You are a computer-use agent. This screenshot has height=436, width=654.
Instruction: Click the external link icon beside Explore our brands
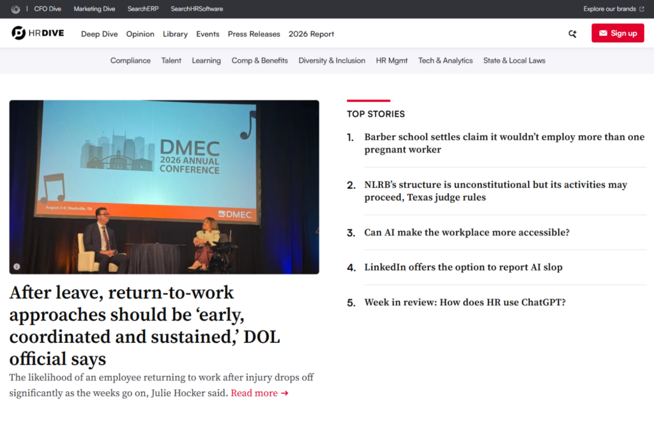pyautogui.click(x=641, y=9)
